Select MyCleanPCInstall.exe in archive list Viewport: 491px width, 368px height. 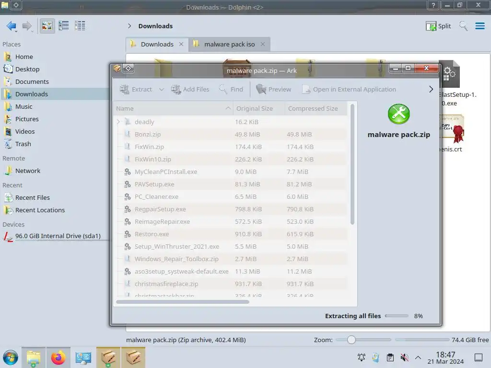(231, 172)
